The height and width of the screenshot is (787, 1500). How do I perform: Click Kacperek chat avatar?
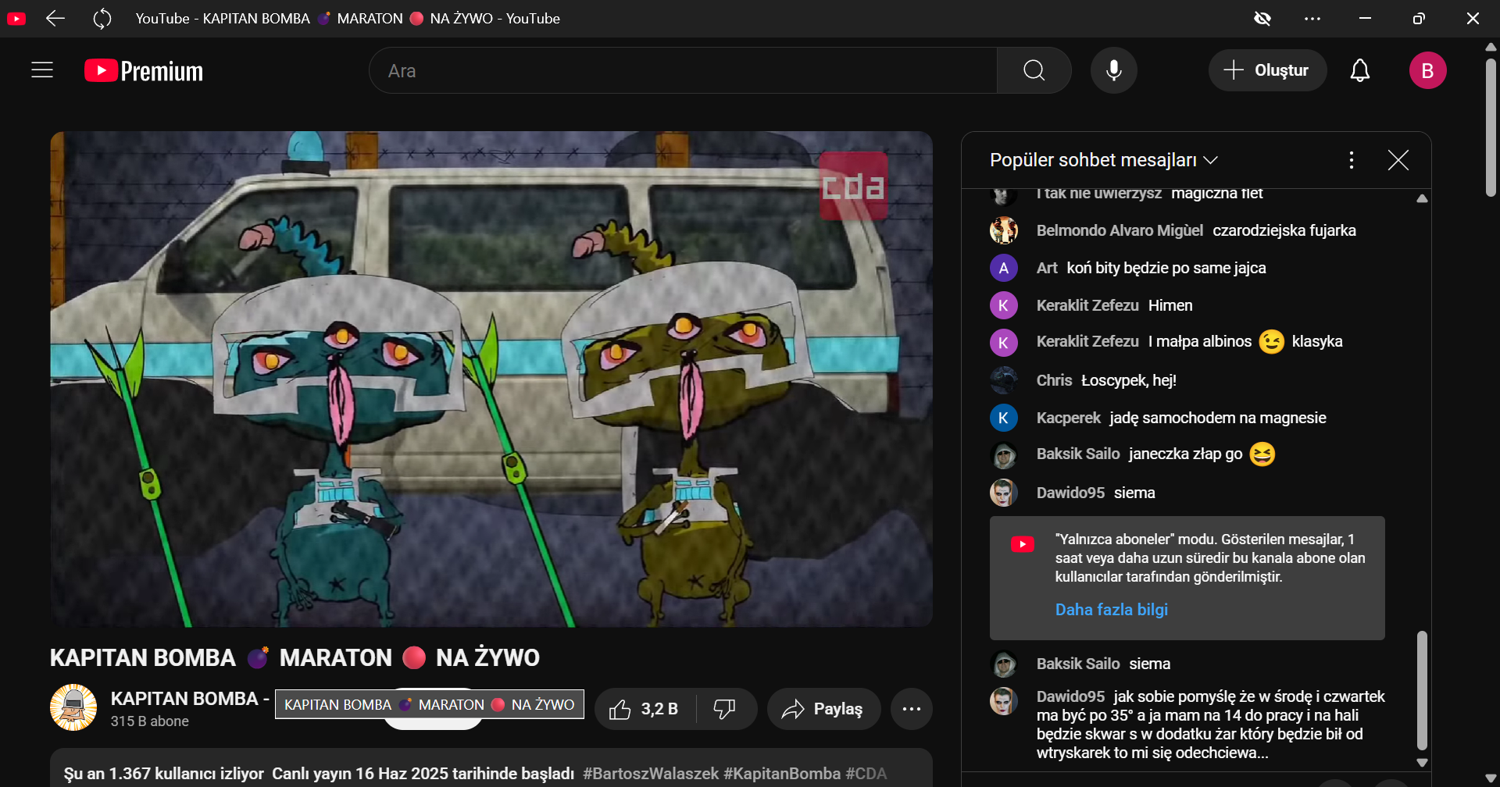pos(1003,418)
